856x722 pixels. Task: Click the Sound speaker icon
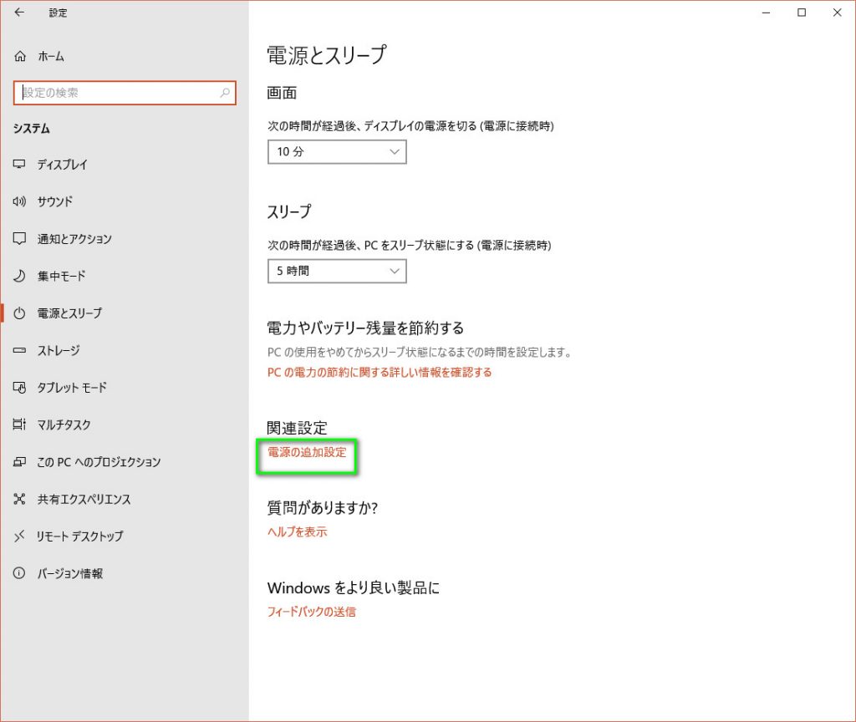pyautogui.click(x=20, y=201)
